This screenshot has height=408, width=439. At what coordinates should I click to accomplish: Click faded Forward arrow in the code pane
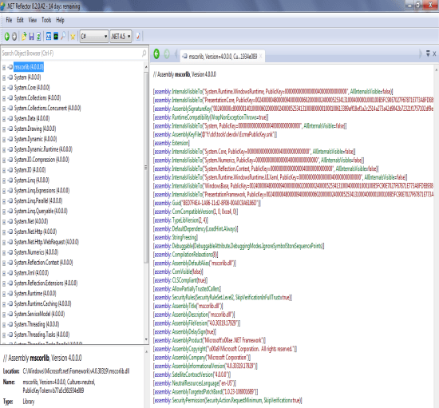(x=167, y=53)
